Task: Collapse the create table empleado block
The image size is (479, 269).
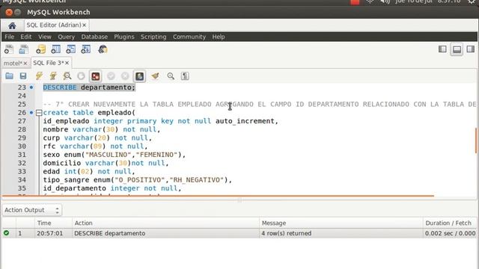Action: (39, 113)
